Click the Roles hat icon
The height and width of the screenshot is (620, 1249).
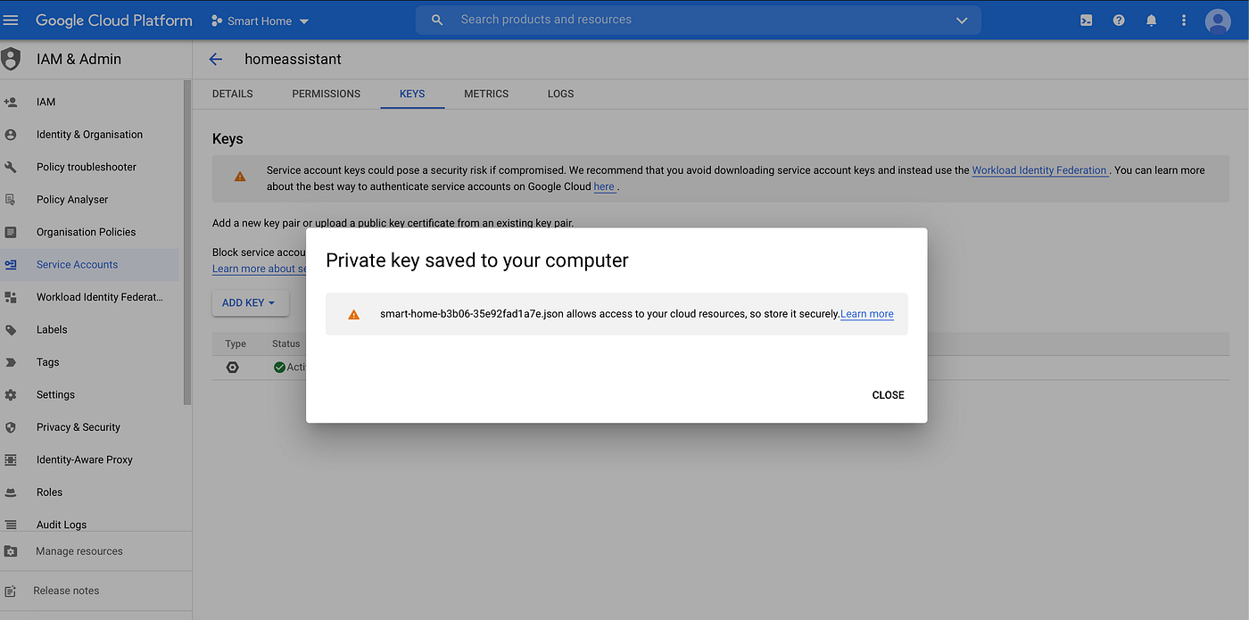pyautogui.click(x=11, y=492)
